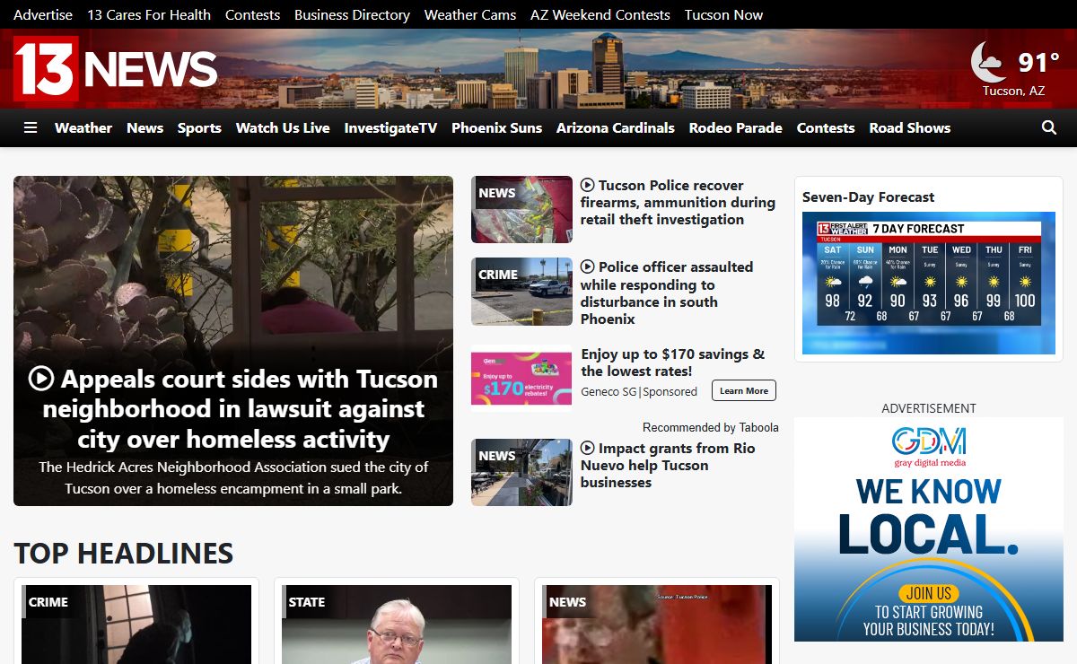Open Impact grants from Rio Nuevo article

669,465
